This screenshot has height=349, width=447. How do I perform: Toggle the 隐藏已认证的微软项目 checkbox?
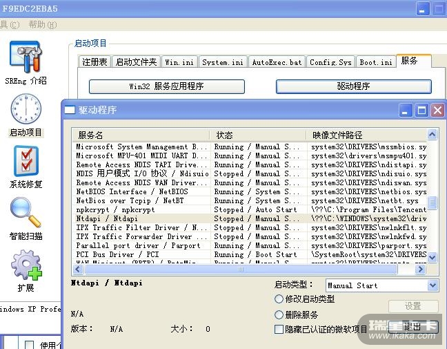pos(279,329)
